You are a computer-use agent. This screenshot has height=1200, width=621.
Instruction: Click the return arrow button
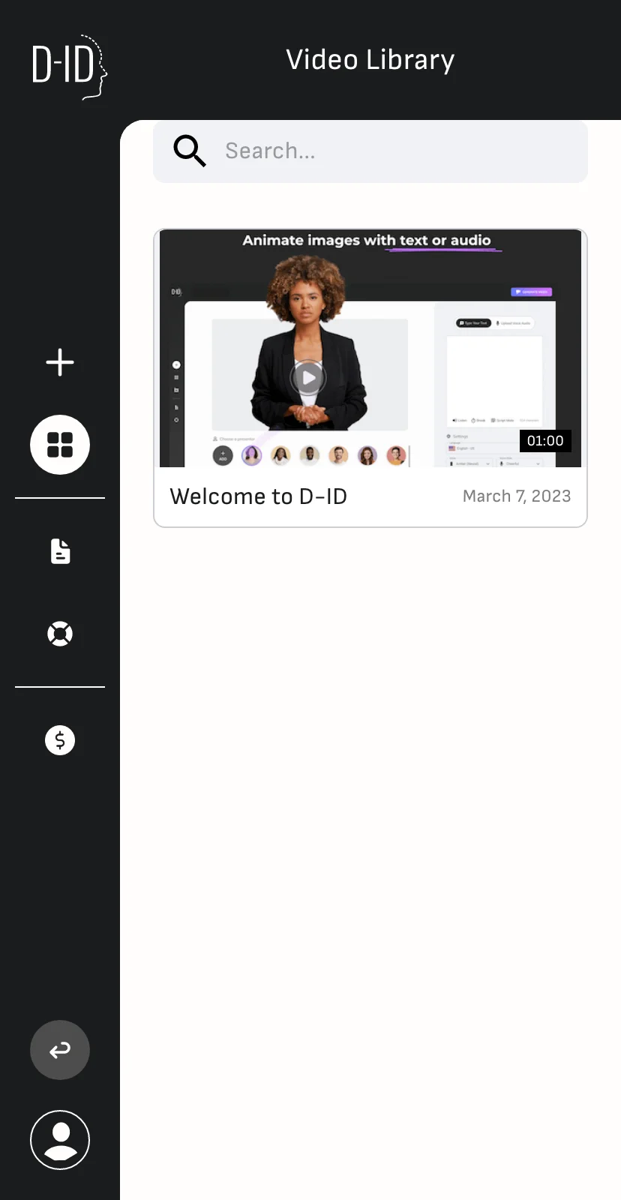tap(60, 1050)
